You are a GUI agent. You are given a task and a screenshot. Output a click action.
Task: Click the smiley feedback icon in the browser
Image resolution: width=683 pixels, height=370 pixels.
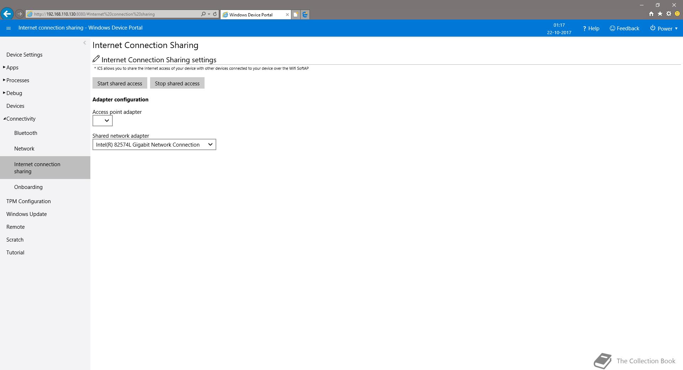[677, 14]
